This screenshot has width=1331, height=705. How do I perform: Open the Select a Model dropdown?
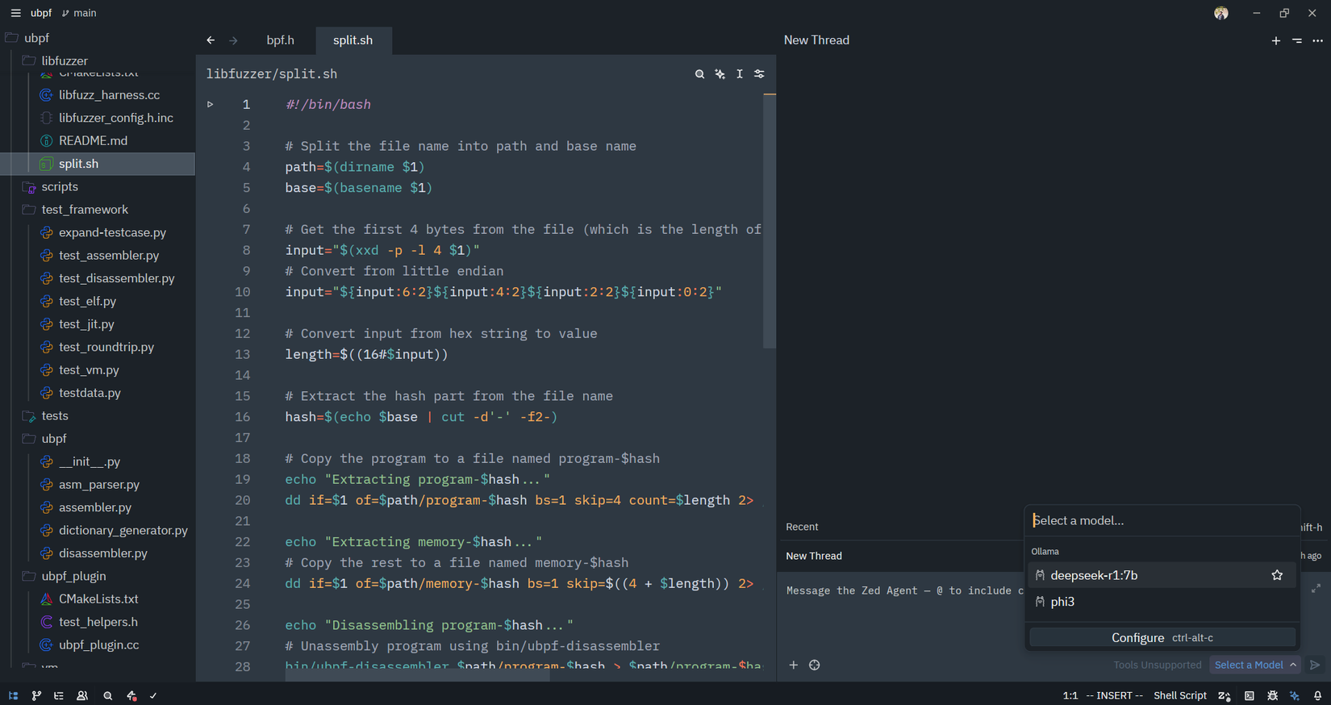coord(1254,665)
